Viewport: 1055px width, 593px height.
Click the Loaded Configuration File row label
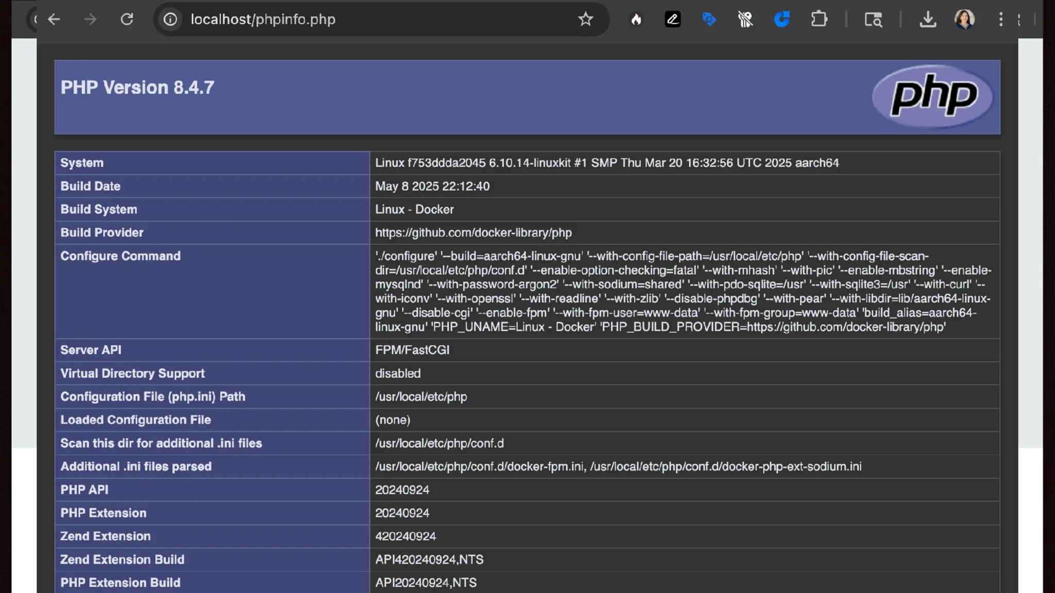point(135,420)
